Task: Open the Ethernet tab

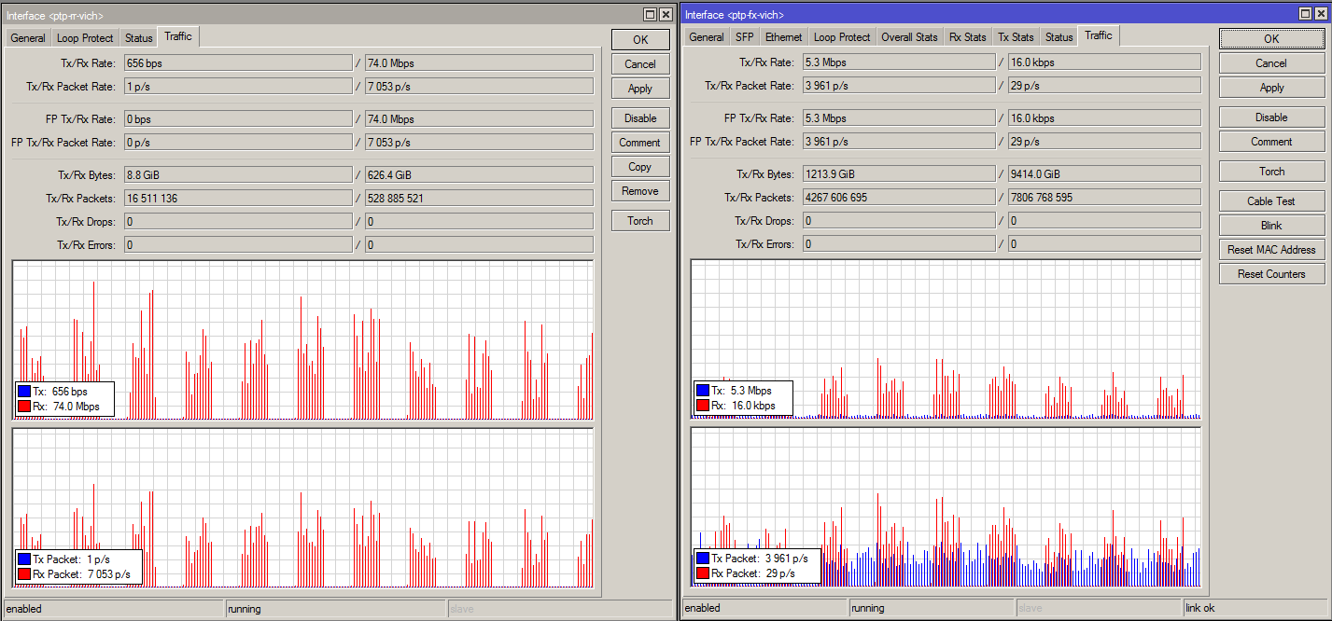Action: (x=783, y=37)
